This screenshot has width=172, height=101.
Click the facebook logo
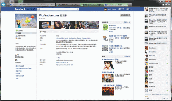(x=20, y=9)
